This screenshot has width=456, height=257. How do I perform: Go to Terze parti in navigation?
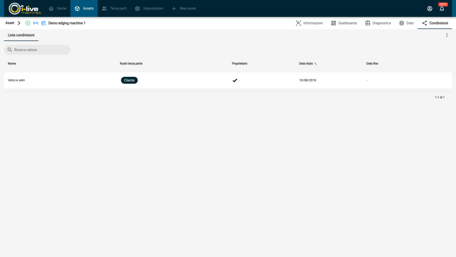(114, 8)
